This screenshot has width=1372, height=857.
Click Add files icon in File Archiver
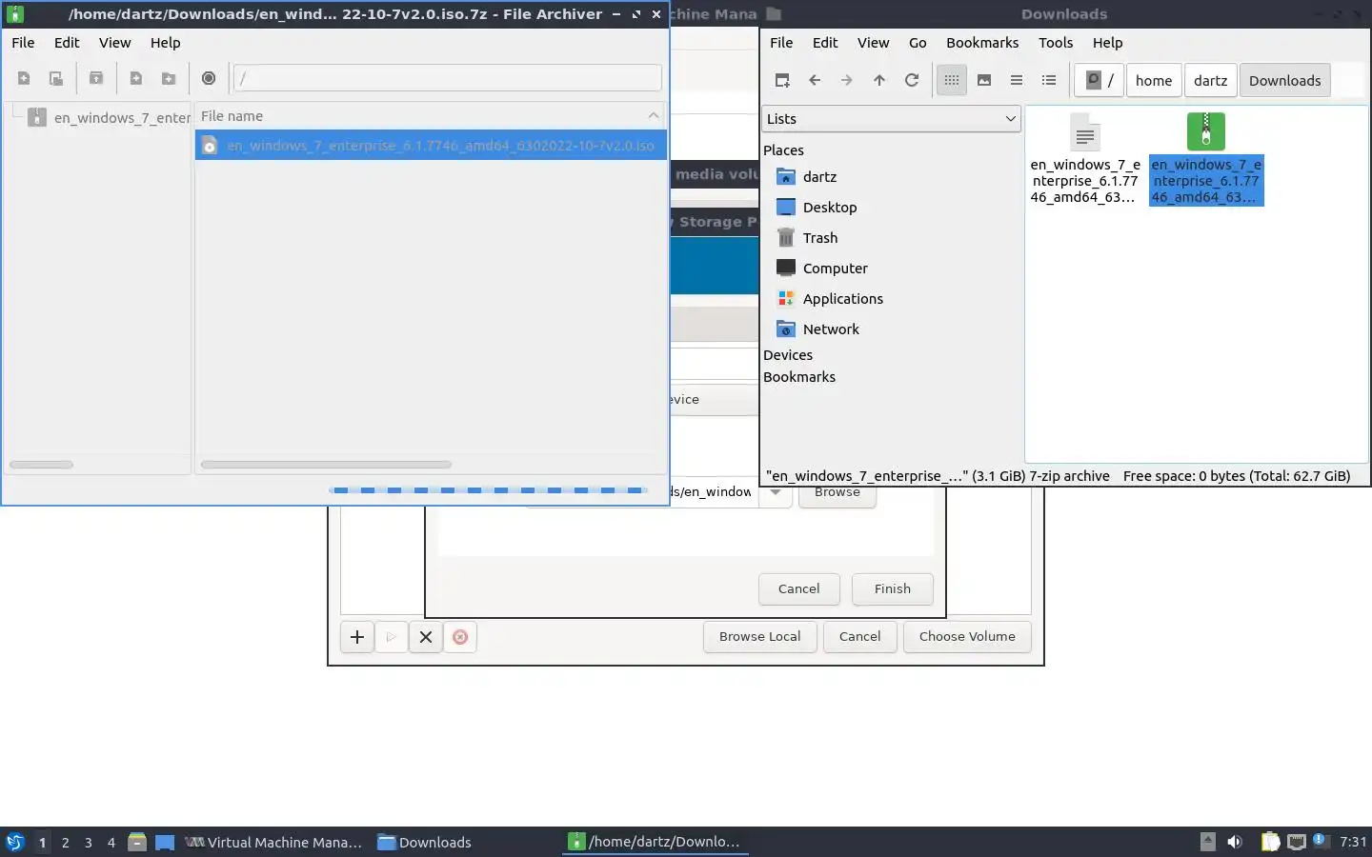[136, 78]
